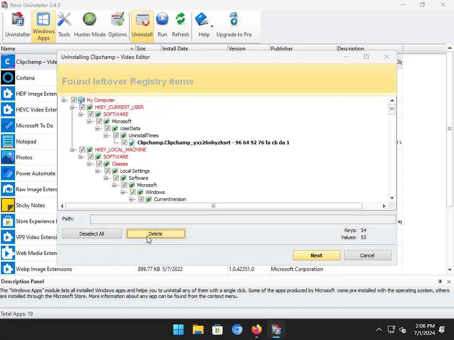The width and height of the screenshot is (454, 340).
Task: Switch to Windows Apps module
Action: coord(43,26)
